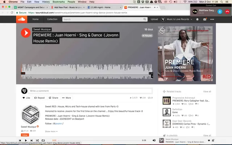Screen dimensions: 232x145
Task: Follow Sweet Musique
Action: pos(25,135)
